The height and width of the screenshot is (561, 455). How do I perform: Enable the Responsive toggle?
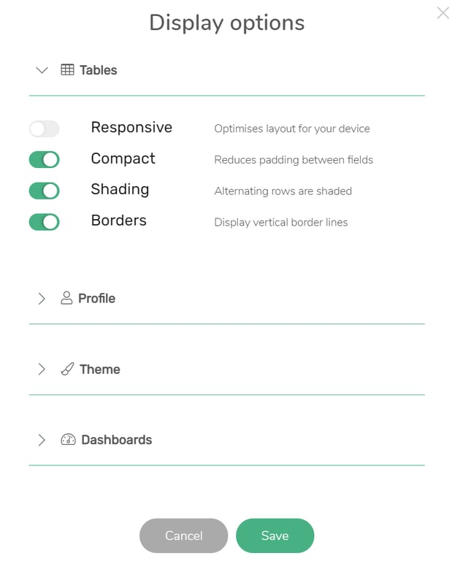tap(45, 129)
